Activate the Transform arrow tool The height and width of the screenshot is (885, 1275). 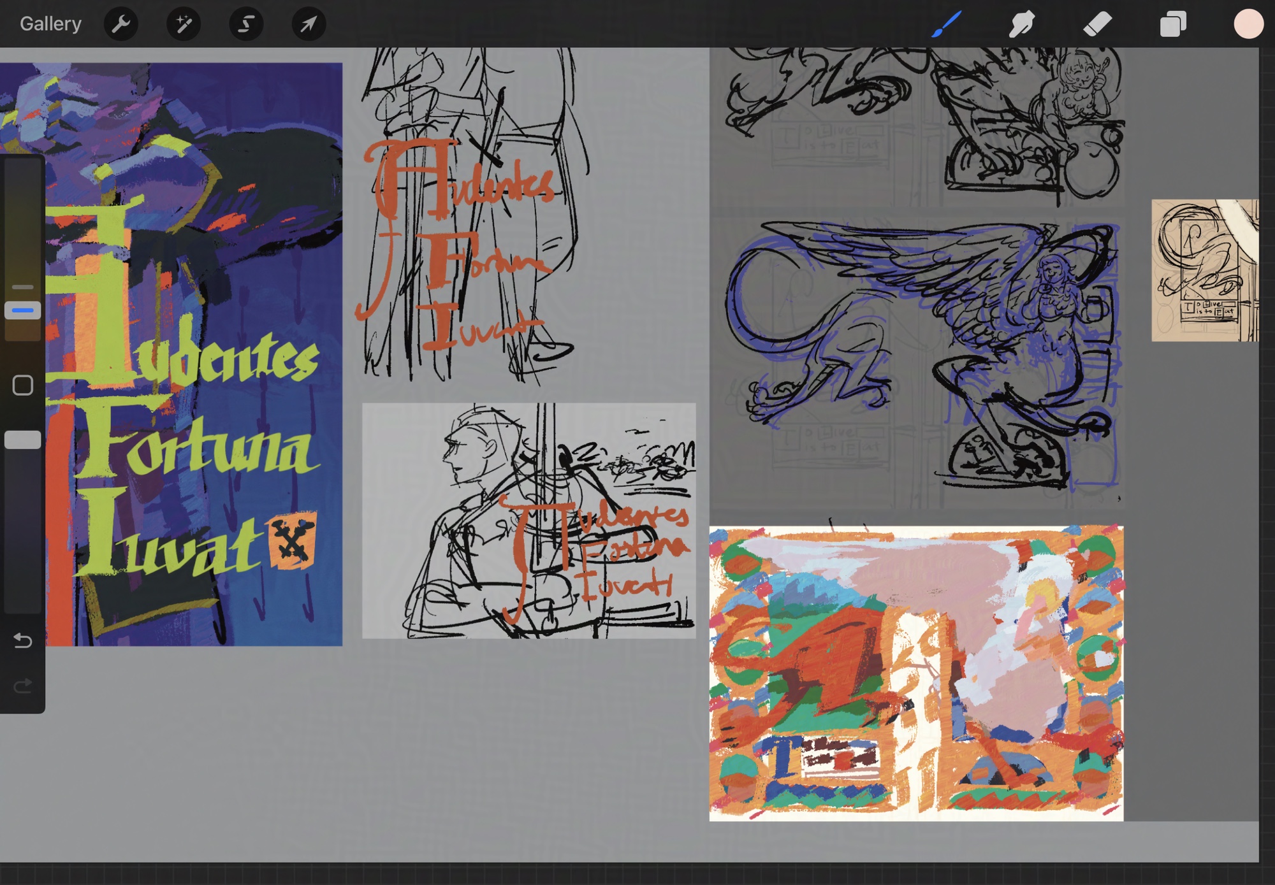point(309,24)
